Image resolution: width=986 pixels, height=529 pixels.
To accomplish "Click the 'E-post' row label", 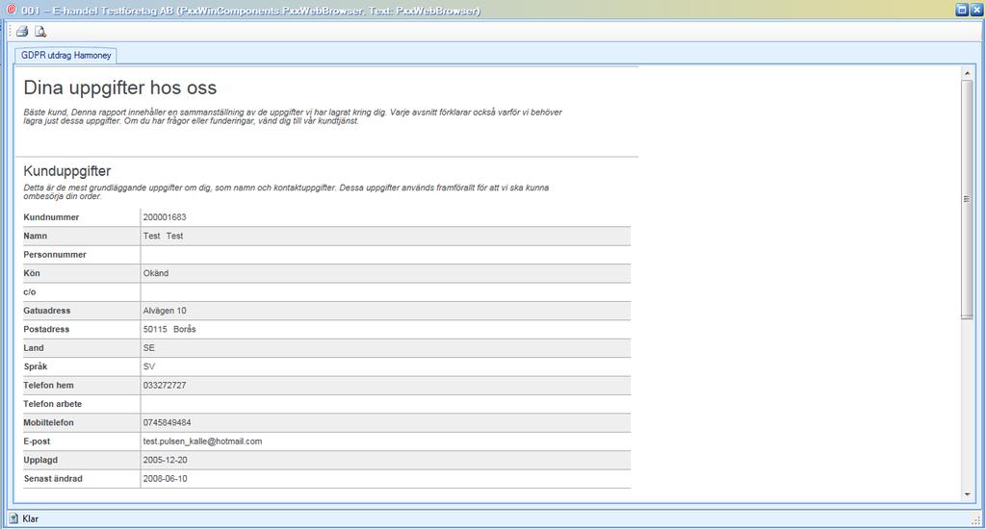I will click(37, 441).
